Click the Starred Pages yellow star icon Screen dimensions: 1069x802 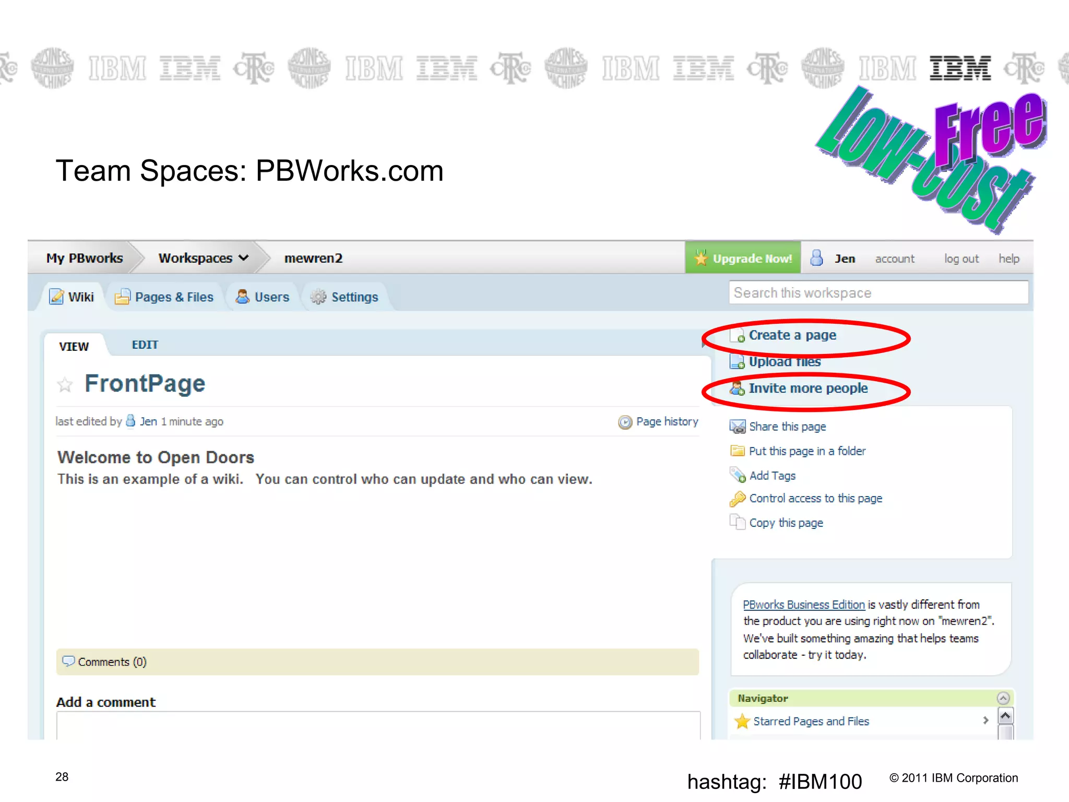(x=742, y=721)
